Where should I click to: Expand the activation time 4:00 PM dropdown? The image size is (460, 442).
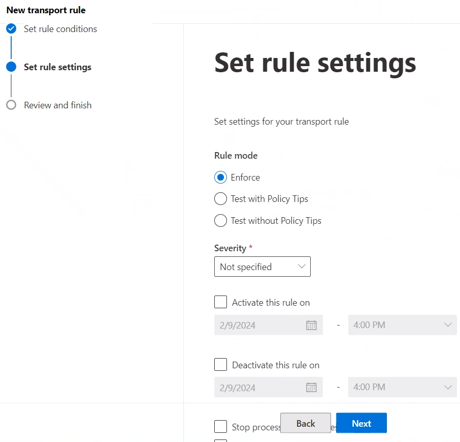point(402,325)
